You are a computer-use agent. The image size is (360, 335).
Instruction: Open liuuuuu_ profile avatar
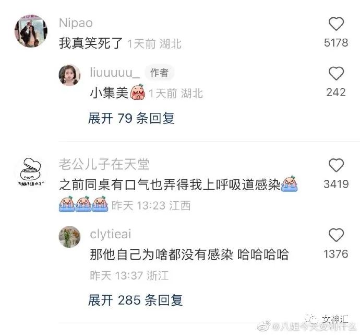(70, 75)
